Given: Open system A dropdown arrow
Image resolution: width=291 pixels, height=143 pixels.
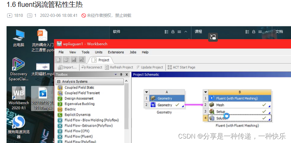Looking at the screenshot, I should coord(147,92).
